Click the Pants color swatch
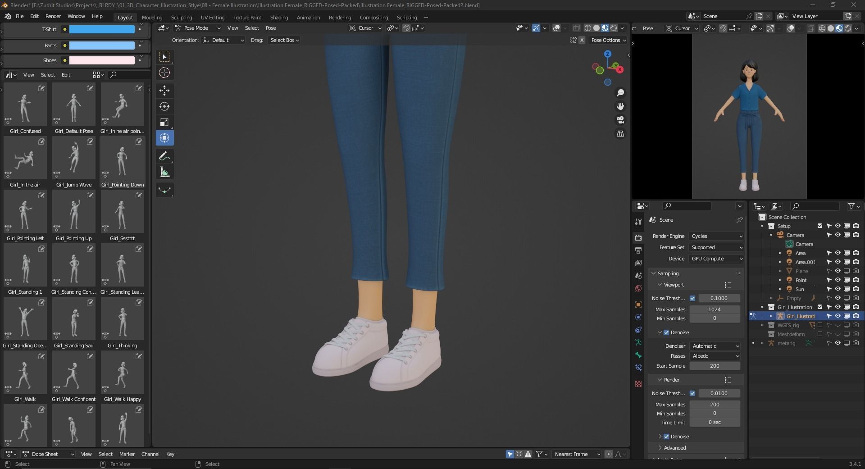865x469 pixels. [x=102, y=46]
